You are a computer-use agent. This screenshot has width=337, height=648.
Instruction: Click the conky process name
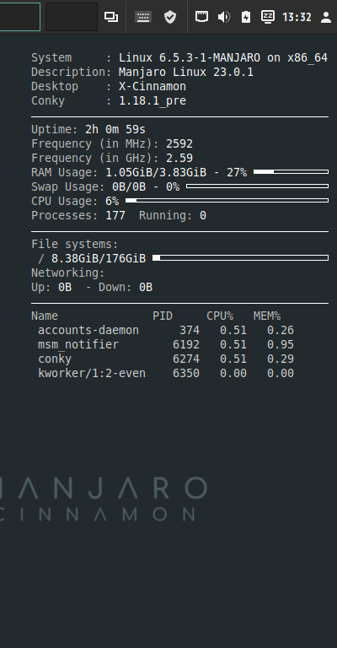click(x=55, y=359)
